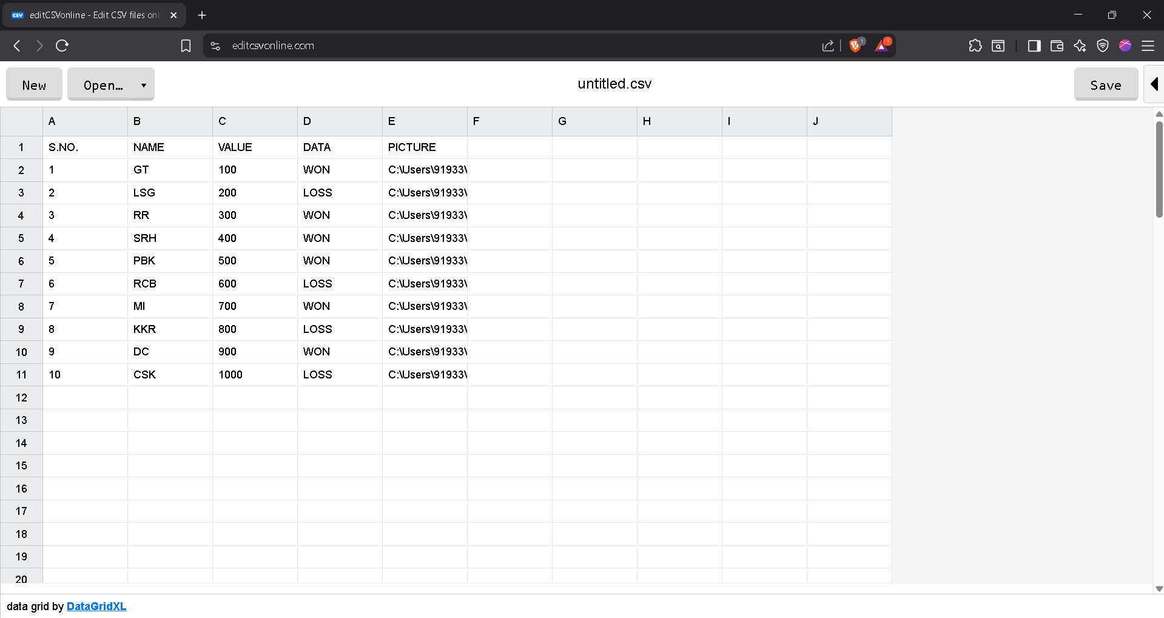Select the KKR cell
1164x618 pixels.
coord(170,329)
